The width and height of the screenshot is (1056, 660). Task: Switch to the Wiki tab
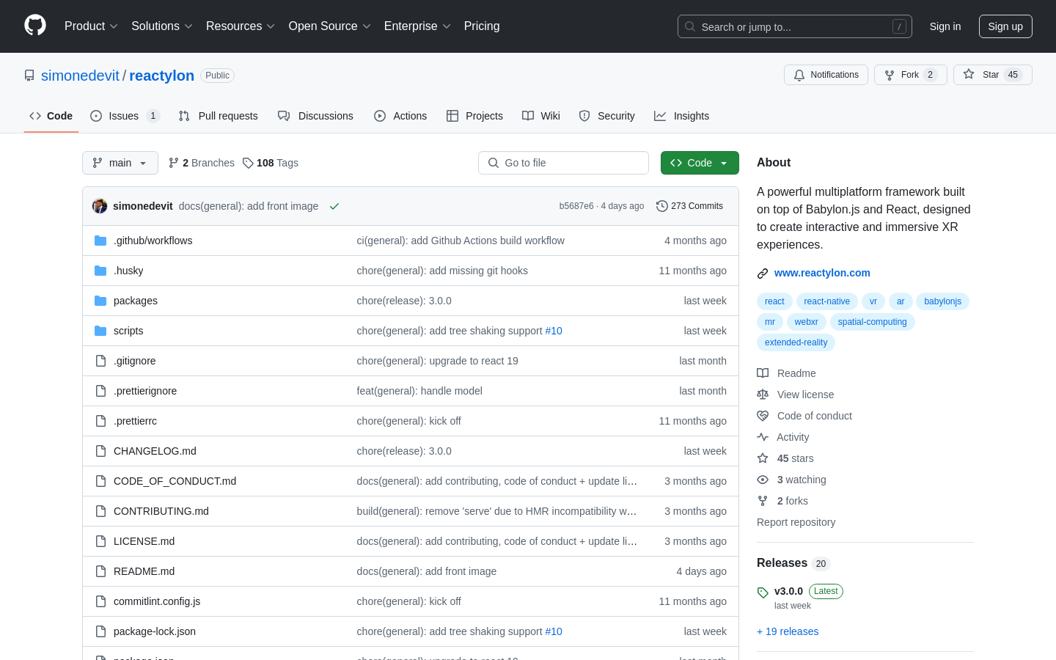tap(541, 116)
